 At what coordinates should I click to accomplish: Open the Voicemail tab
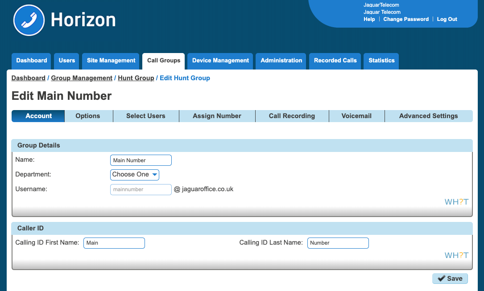pyautogui.click(x=356, y=116)
